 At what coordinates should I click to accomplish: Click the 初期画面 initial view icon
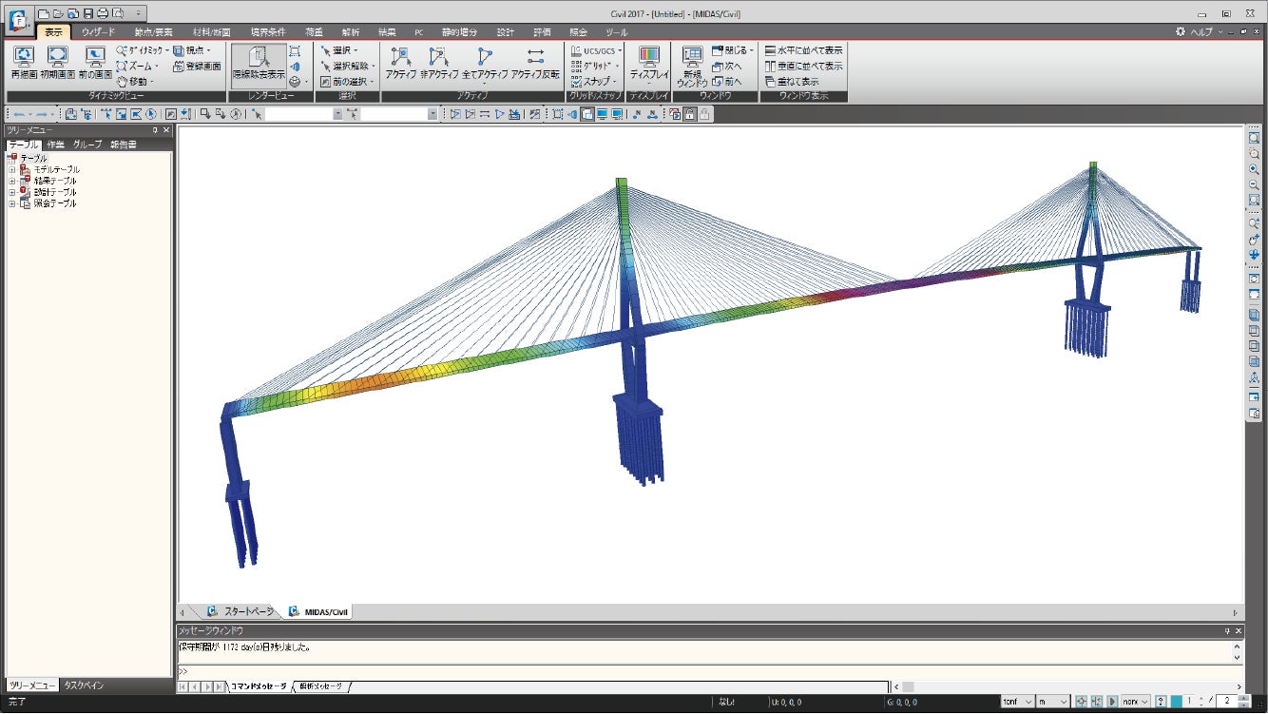(x=57, y=63)
